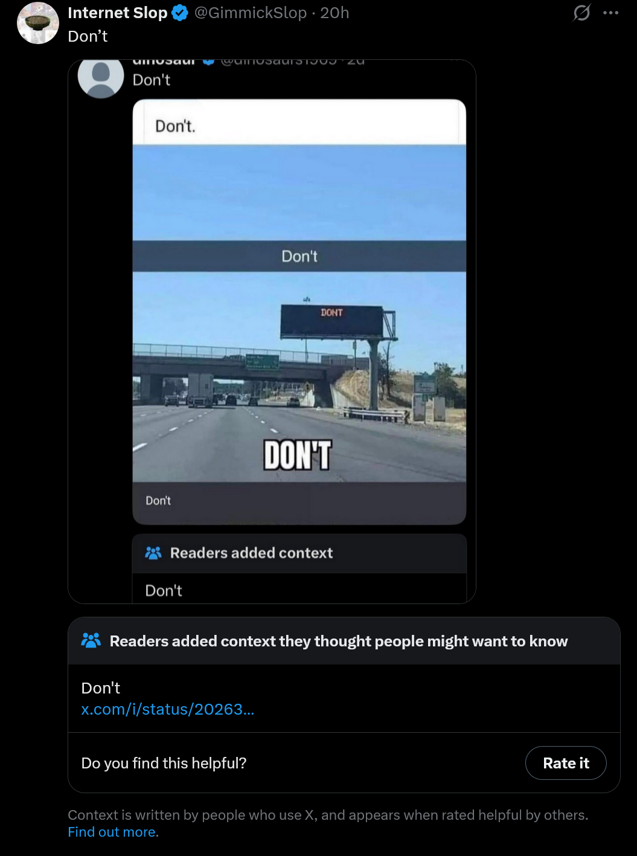Open the 20h timestamp of the post
This screenshot has height=856, width=637.
(335, 13)
